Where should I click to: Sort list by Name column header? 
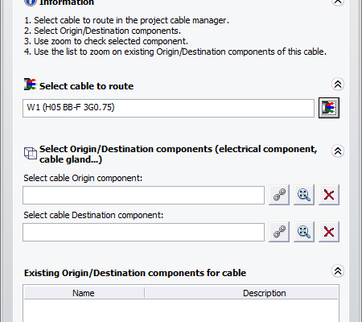[84, 293]
